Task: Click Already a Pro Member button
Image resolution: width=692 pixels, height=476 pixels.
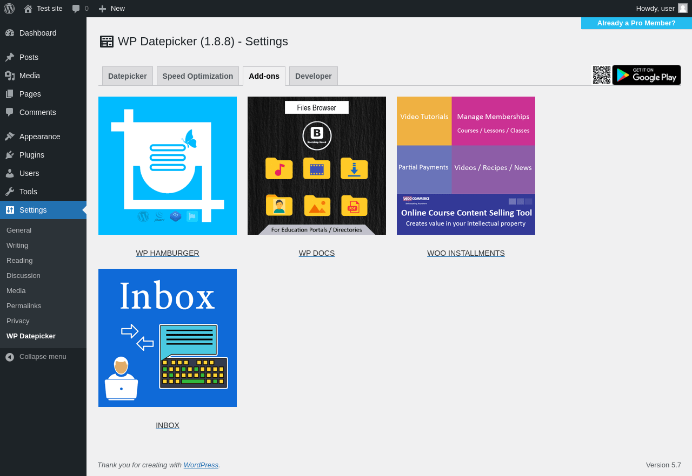Action: 636,23
